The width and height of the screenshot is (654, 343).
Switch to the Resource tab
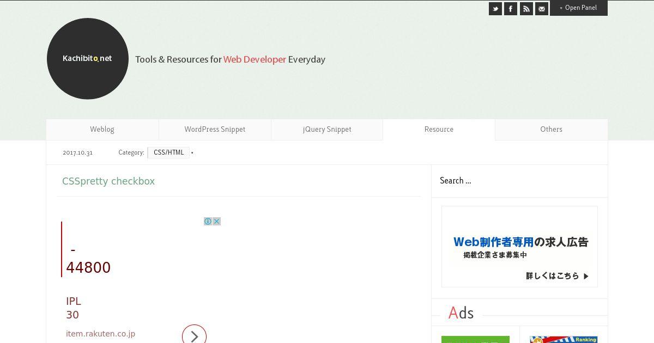(439, 130)
